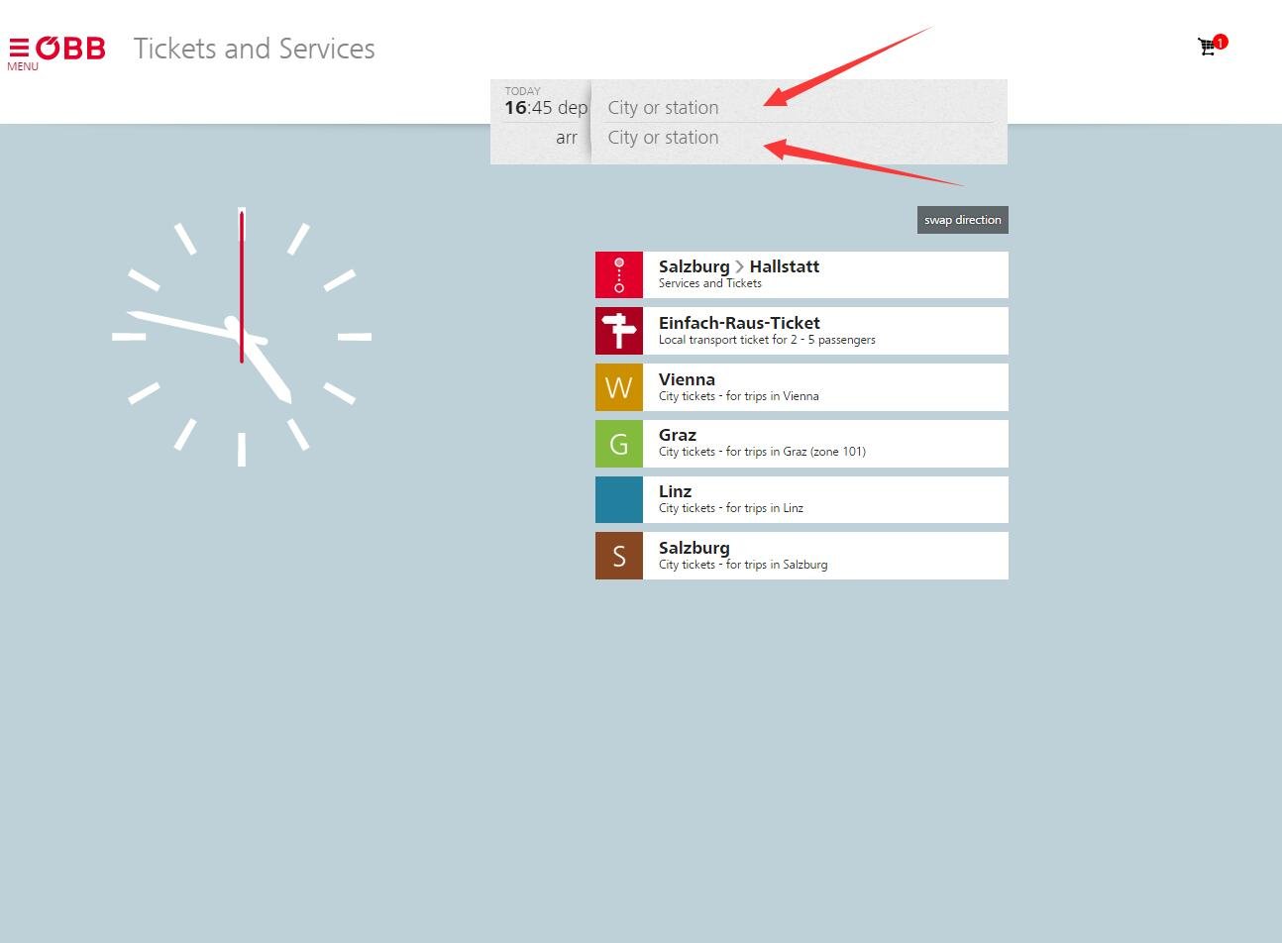Select Salzburg city tickets title
1282x943 pixels.
[x=694, y=548]
